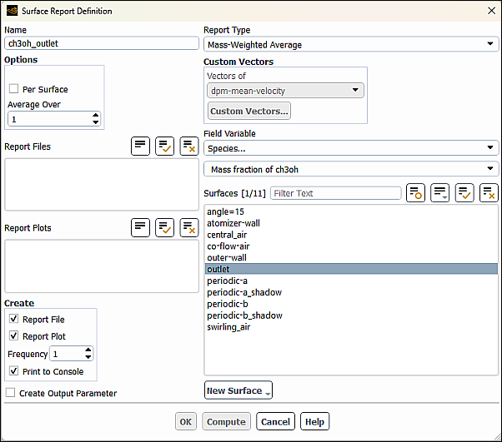Click the first icon right of the Surfaces filter
502x442 pixels.
(x=416, y=193)
